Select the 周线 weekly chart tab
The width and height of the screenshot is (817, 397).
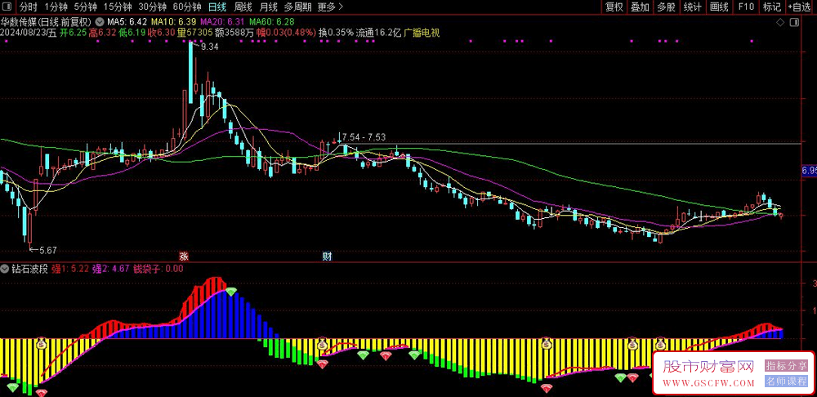[243, 7]
